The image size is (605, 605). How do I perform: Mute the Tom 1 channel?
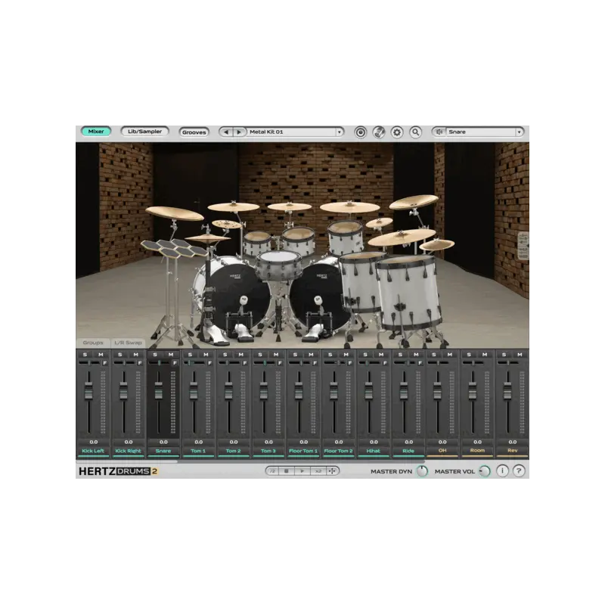pyautogui.click(x=206, y=355)
